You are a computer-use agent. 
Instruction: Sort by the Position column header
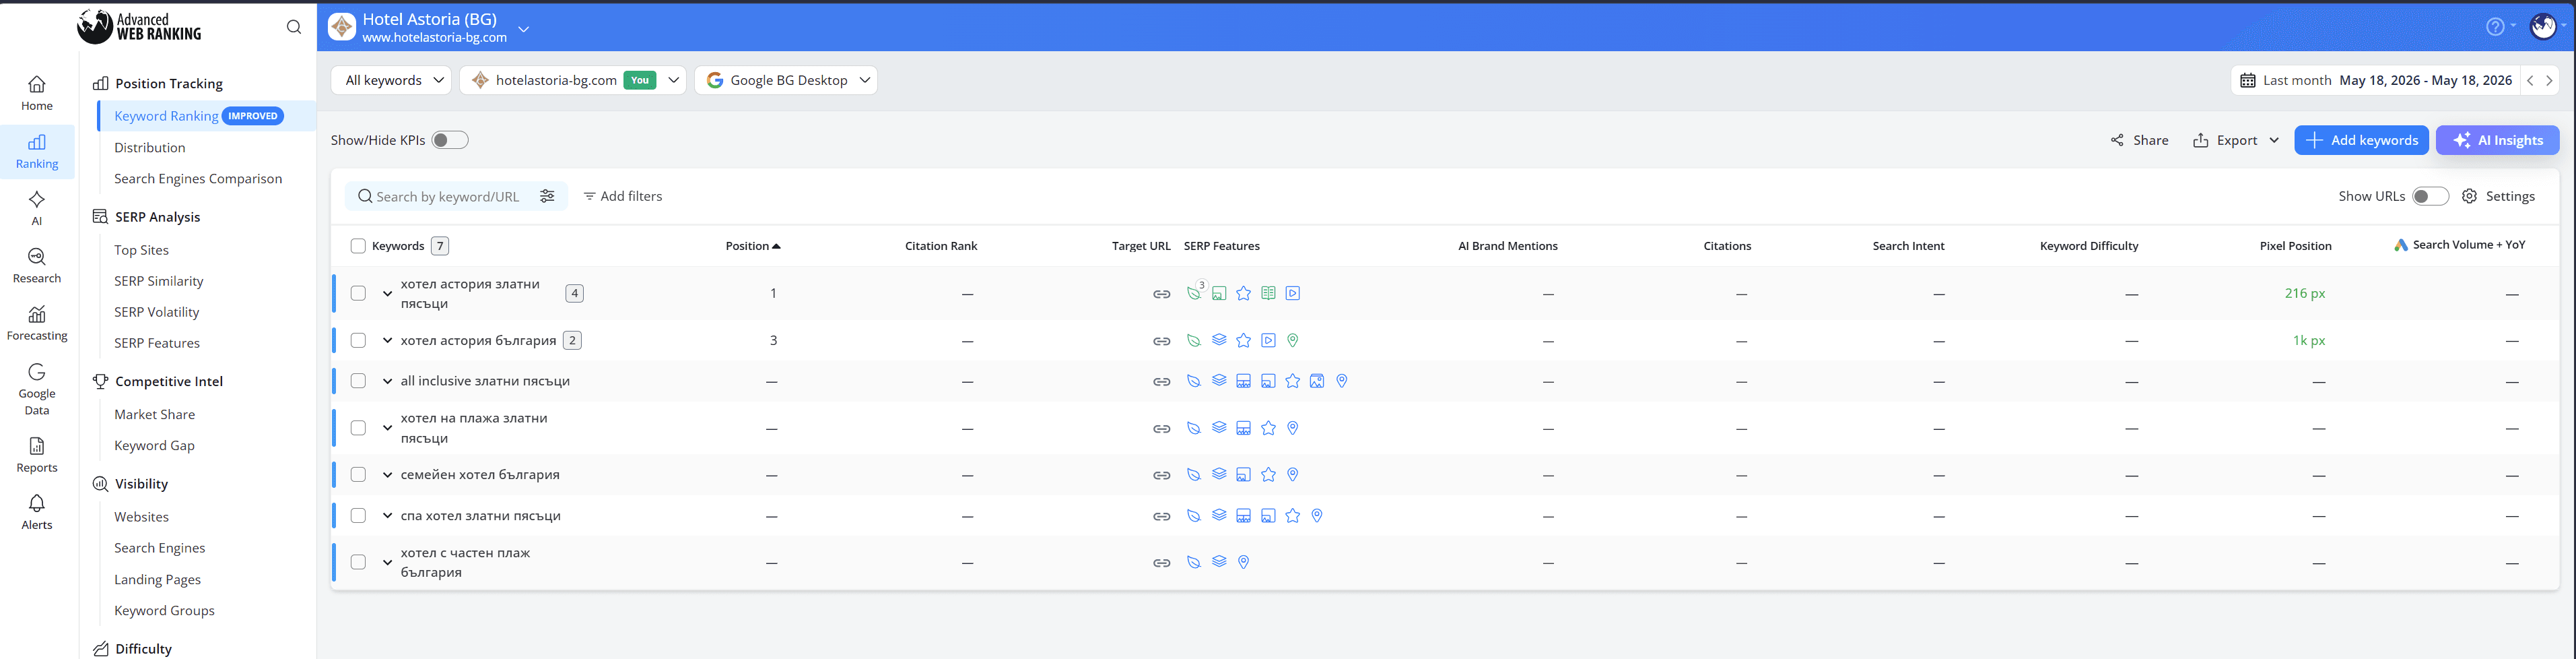753,247
